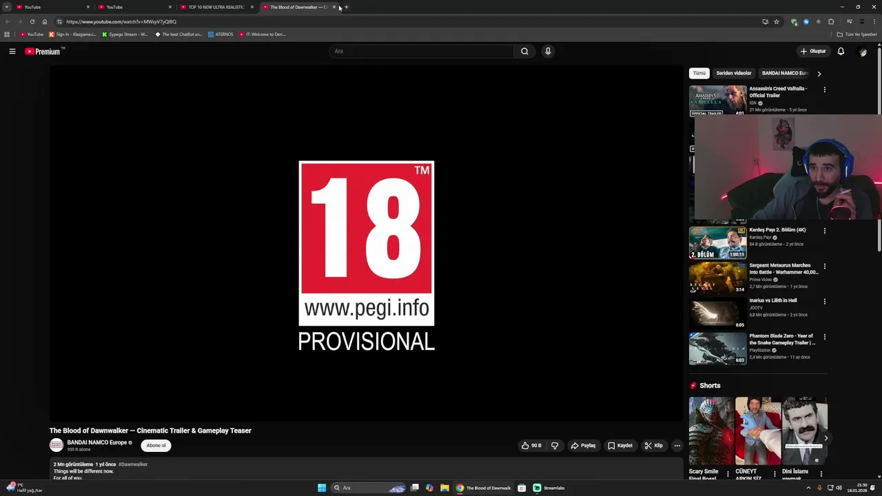Screen dimensions: 882x496
Task: Focus the YouTube Ara search field
Action: click(422, 51)
